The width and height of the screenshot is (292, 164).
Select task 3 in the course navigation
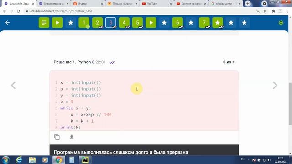[x=110, y=23]
